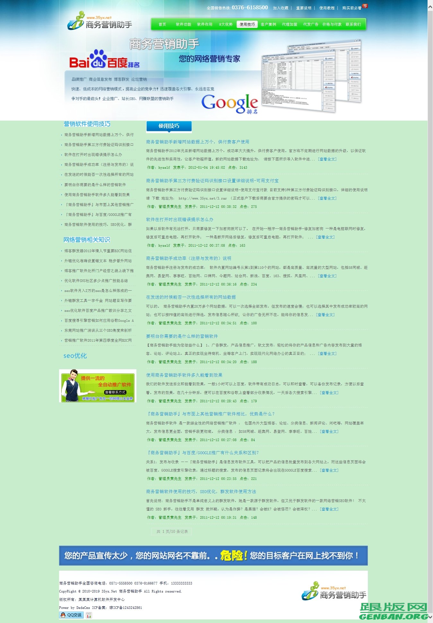Click the blue 危险 promotional banner
Viewport: 433px width, 623px height.
tap(213, 556)
